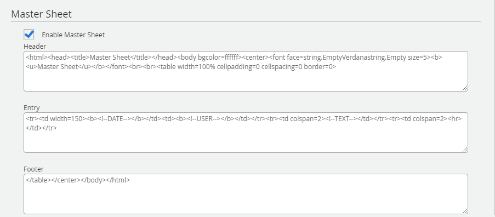Image resolution: width=495 pixels, height=217 pixels.
Task: Focus the Footer HTML text area
Action: 246,194
